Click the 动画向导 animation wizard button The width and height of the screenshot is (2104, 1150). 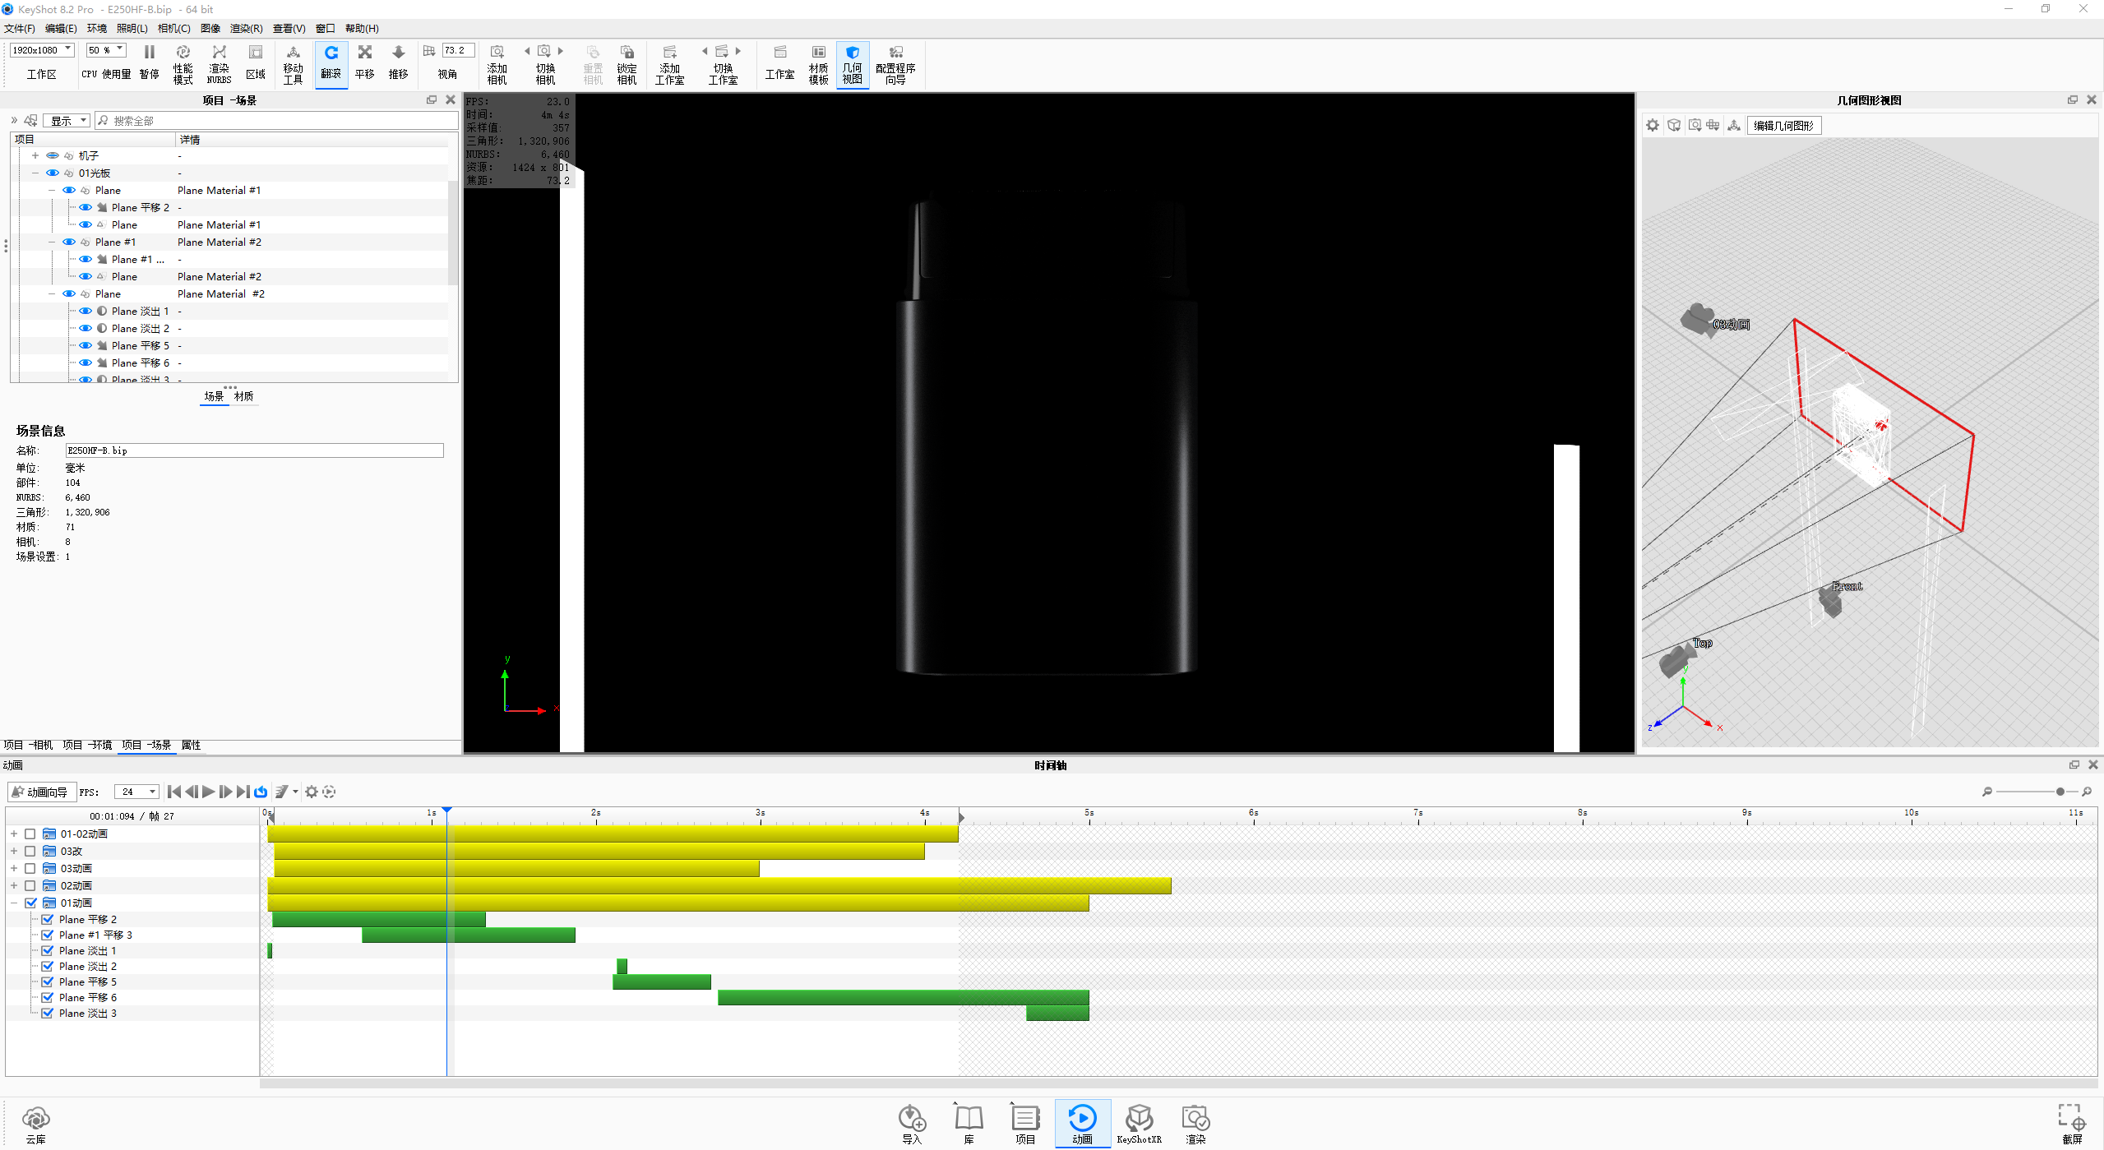coord(41,792)
